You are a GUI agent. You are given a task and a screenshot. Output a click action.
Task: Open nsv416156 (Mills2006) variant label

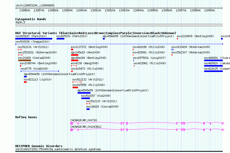149,47
